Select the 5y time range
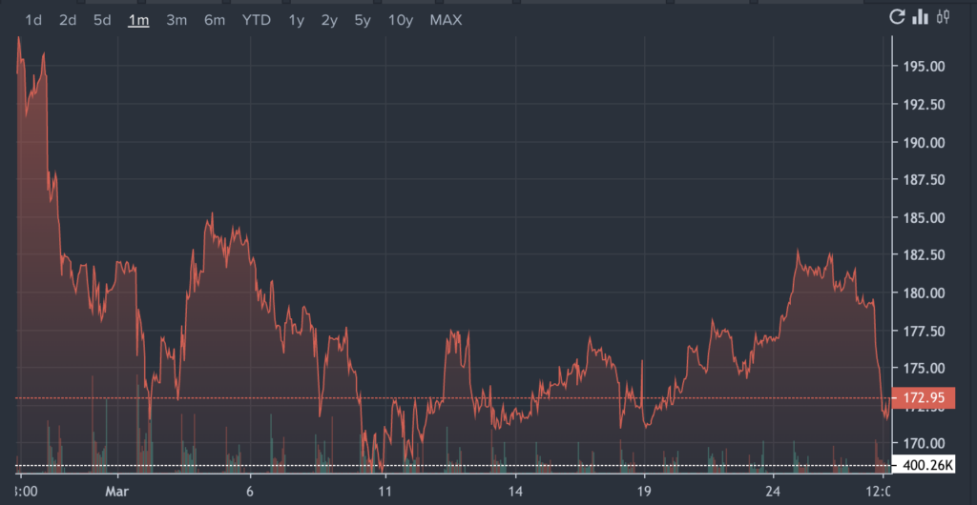Screen dimensions: 977x505 (x=363, y=20)
